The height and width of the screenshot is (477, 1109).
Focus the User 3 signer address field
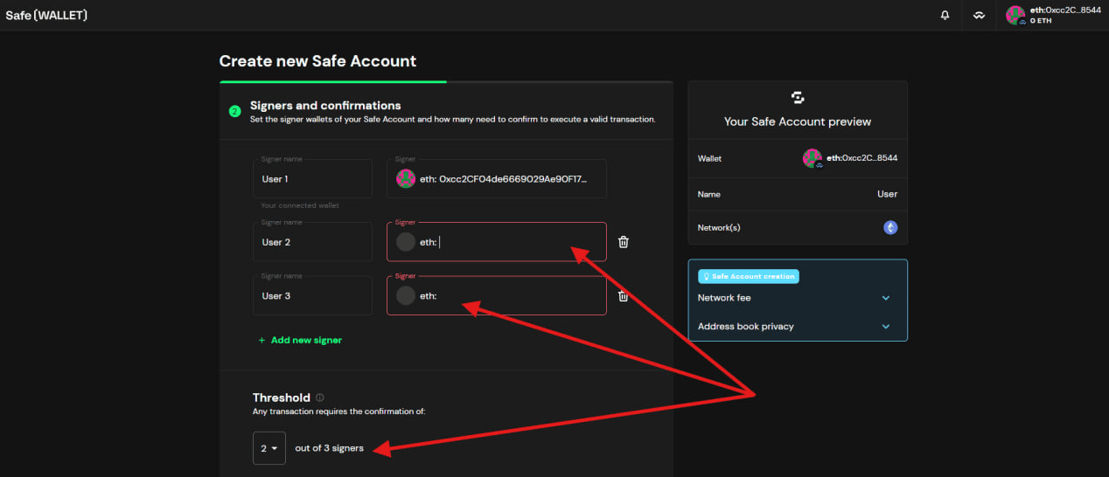pyautogui.click(x=496, y=295)
